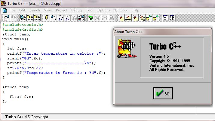Image resolution: width=215 pixels, height=121 pixels.
Task: Click the grayed-out Copy toolbar icon
Action: coord(105,18)
